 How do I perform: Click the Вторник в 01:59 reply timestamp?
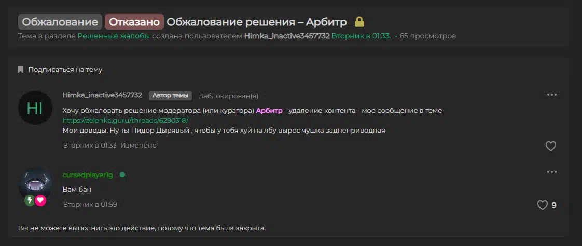coord(90,205)
